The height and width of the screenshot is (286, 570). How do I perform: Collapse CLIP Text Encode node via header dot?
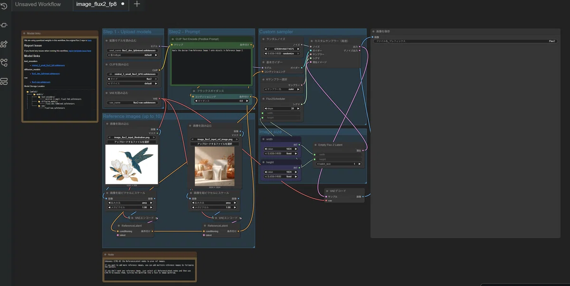point(172,39)
